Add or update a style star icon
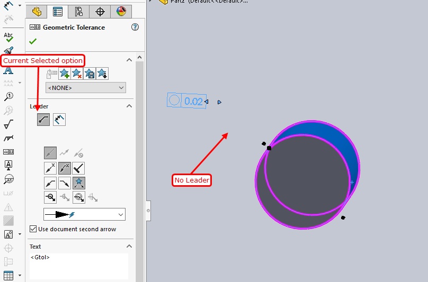 (65, 74)
